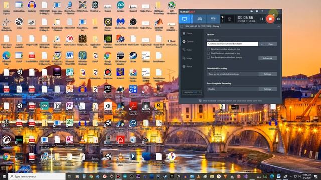Select the Malwarebytes desktop icon

pos(121,23)
